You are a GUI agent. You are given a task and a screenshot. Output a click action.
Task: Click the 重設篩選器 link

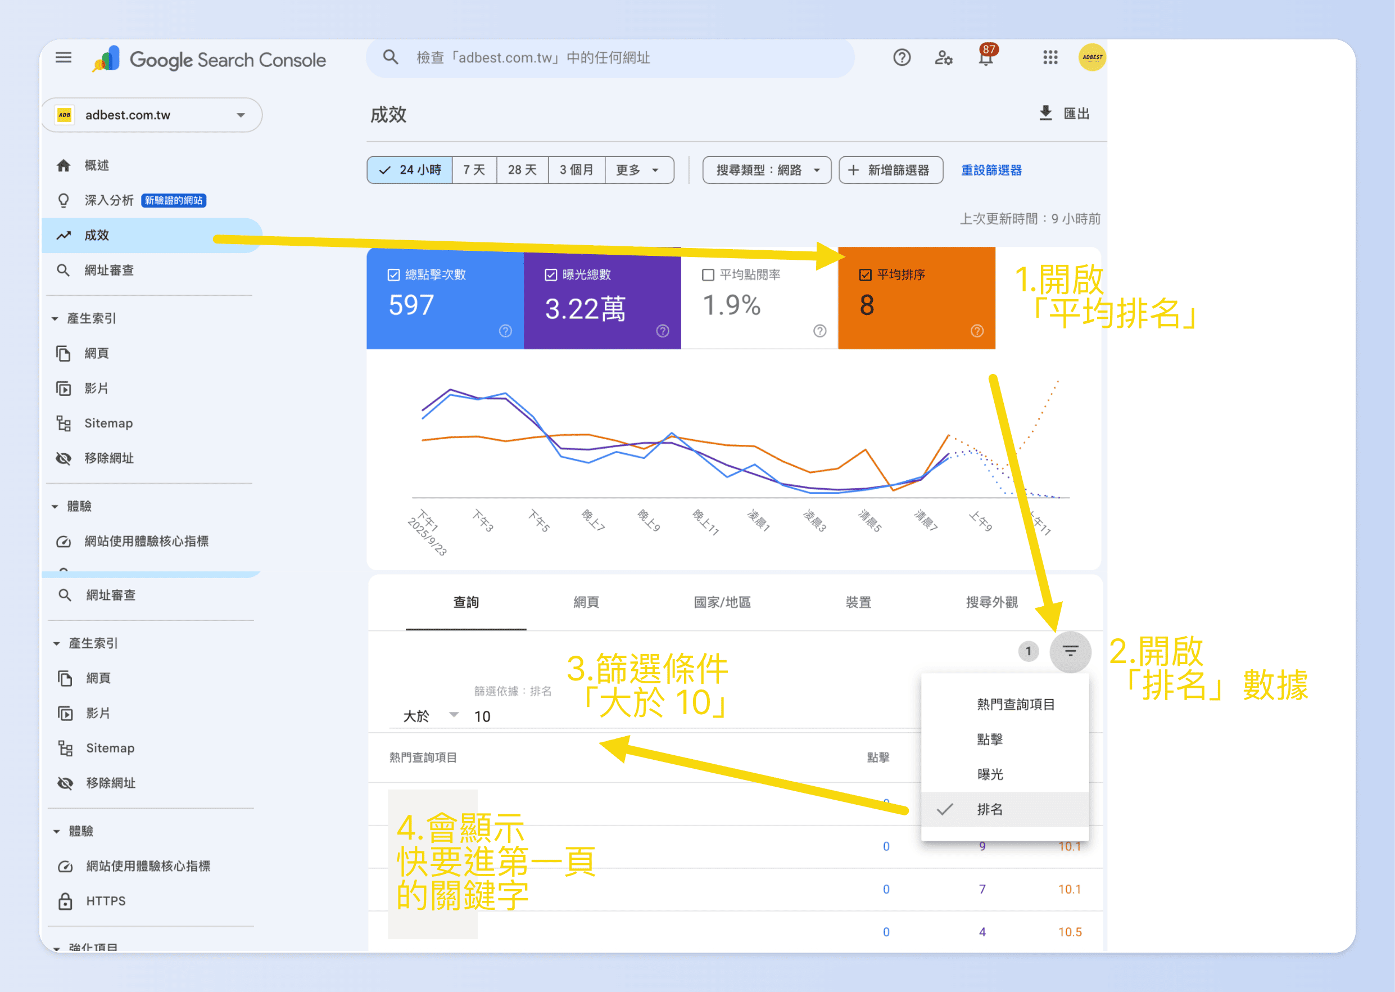(991, 170)
